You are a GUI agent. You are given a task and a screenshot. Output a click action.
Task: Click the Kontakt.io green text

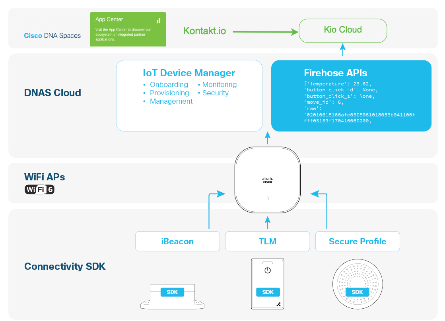point(204,31)
